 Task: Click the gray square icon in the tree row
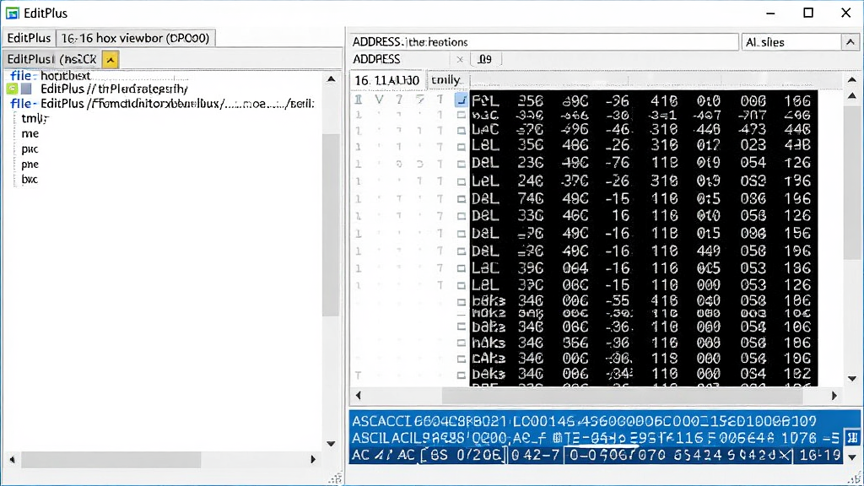pos(26,89)
